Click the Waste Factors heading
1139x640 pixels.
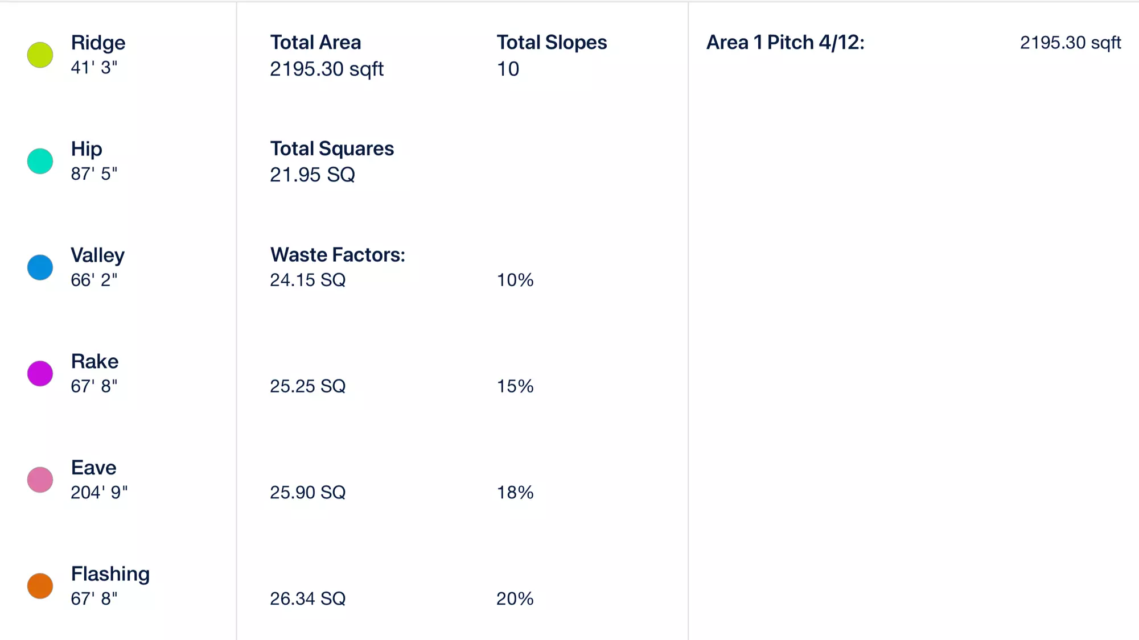coord(338,255)
